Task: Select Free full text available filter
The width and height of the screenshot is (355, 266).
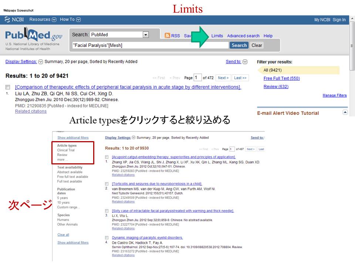Action: (73, 177)
